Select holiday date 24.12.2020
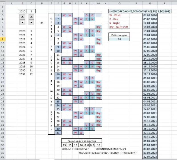Image resolution: width=177 pixels, height=160 pixels. point(150,59)
